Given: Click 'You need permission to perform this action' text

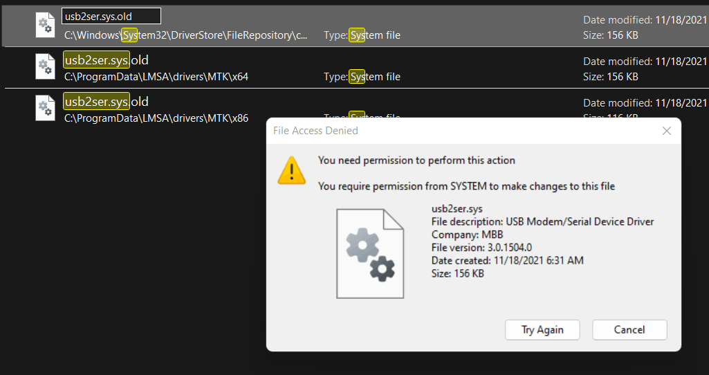Looking at the screenshot, I should click(416, 160).
